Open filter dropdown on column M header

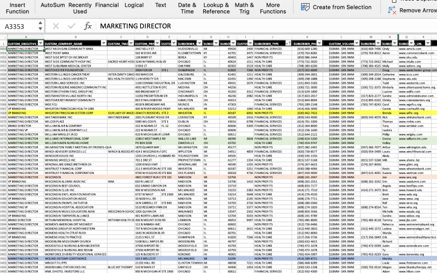tap(378, 43)
